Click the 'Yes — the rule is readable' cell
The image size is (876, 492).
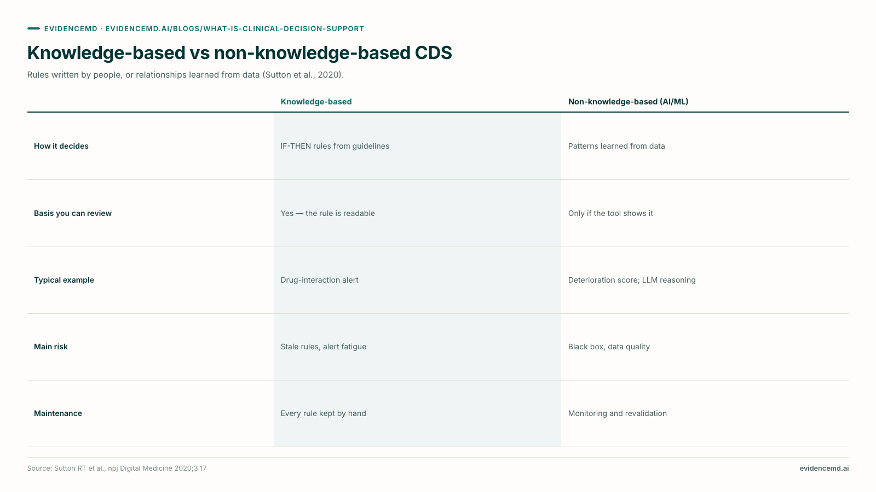tap(327, 213)
